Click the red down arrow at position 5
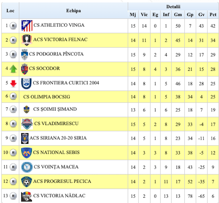The image size is (219, 203). (13, 83)
